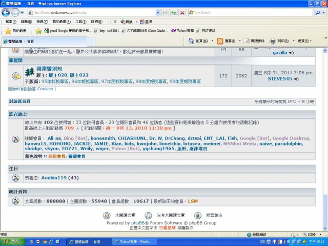Screen dimensions: 328x246
Task: Open the 95年報稅專區 subforum link
Action: tap(55, 81)
